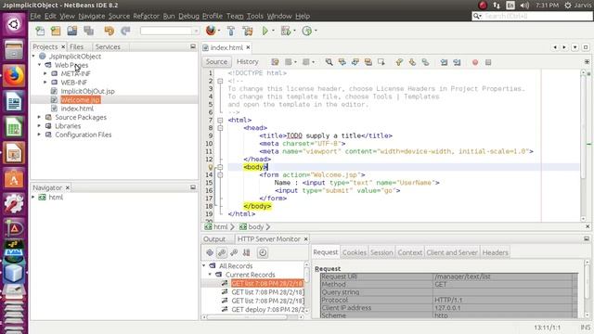The width and height of the screenshot is (594, 334).
Task: Open the File menu
Action: tap(35, 16)
